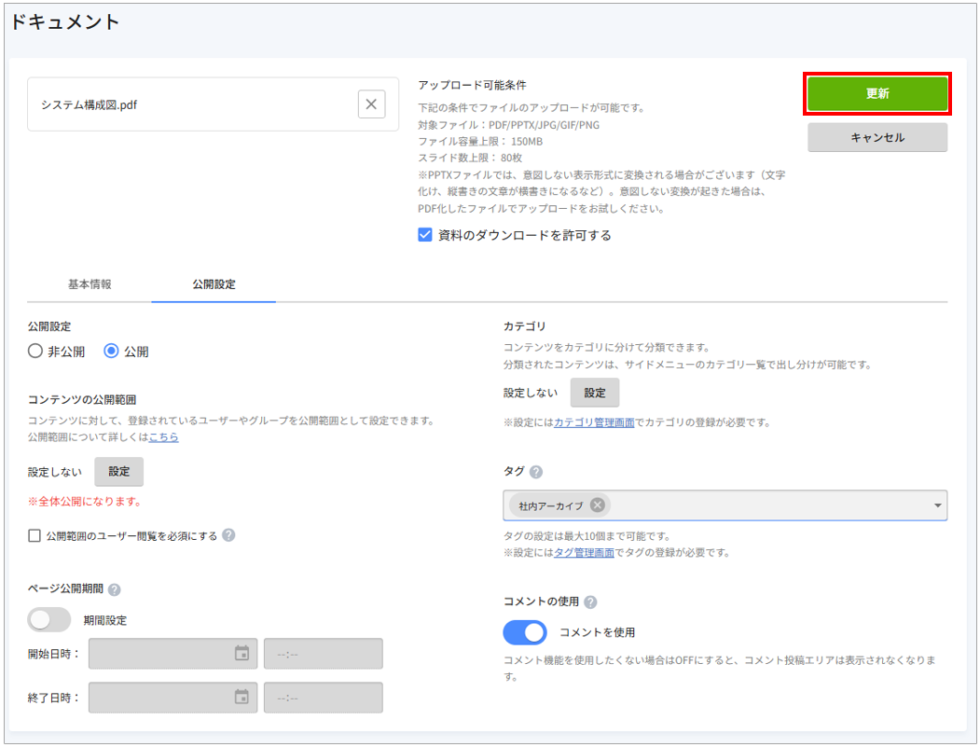The height and width of the screenshot is (747, 980).
Task: Click the ドキュメント page heading
Action: (65, 21)
